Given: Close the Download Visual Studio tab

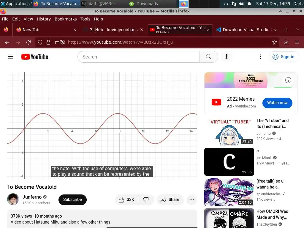Looking at the screenshot, I should pyautogui.click(x=275, y=30).
